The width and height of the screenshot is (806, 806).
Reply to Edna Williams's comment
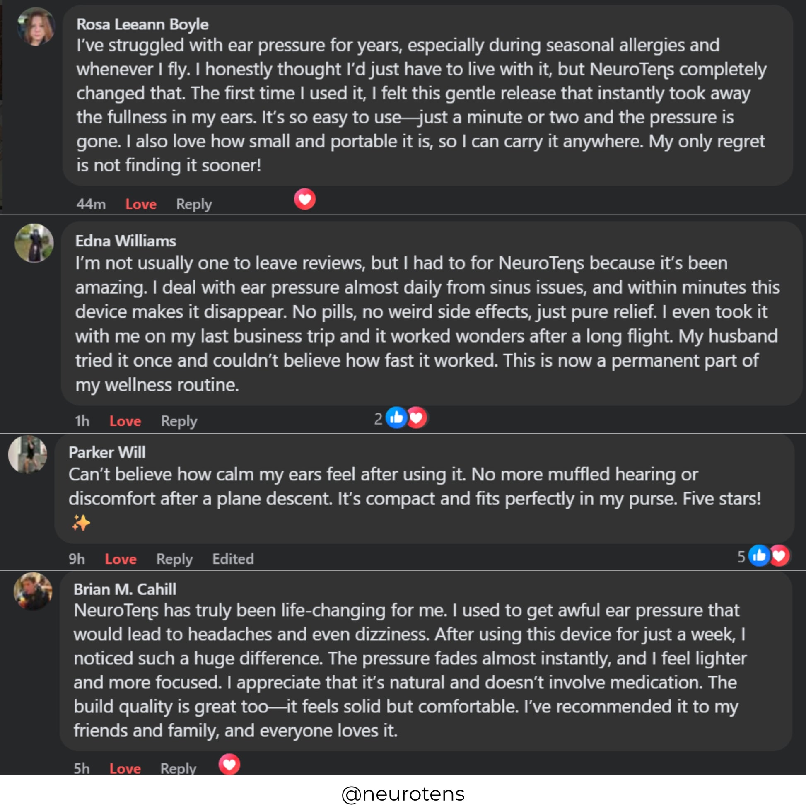coord(179,421)
